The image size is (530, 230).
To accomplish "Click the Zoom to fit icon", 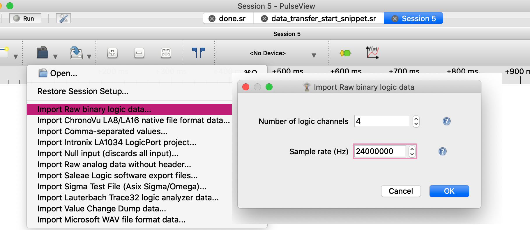I will (x=166, y=53).
